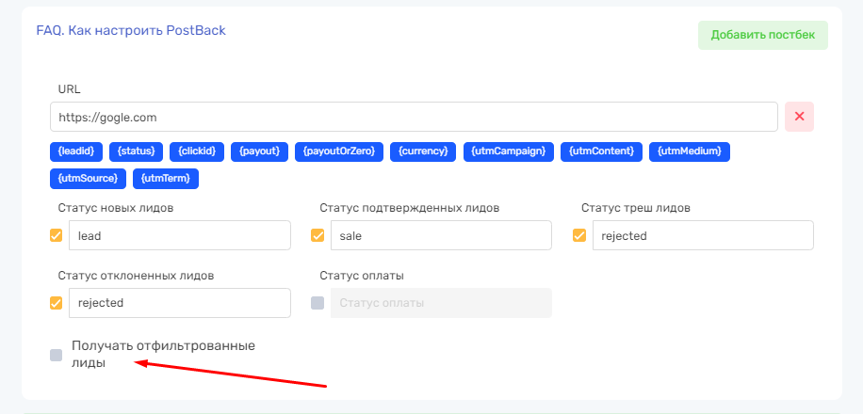Enable Получать отфильтрованные лиды checkbox
863x414 pixels.
pos(56,355)
